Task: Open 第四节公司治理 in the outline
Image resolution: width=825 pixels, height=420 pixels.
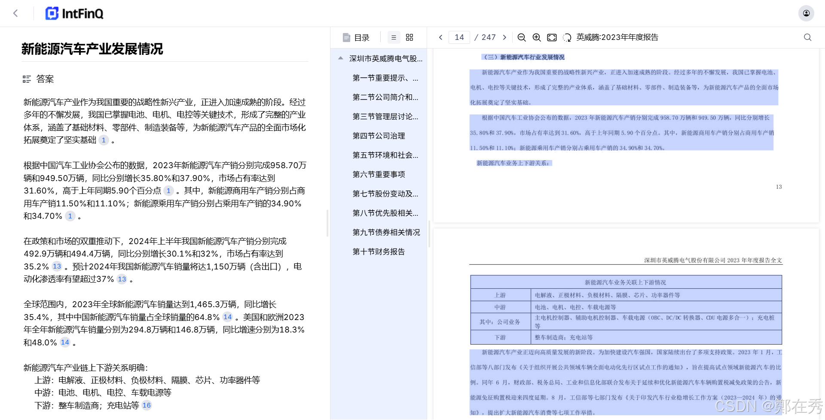Action: tap(379, 136)
